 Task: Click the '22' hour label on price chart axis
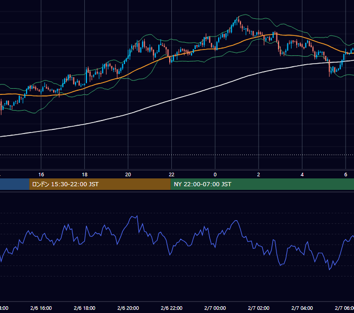[x=172, y=175]
